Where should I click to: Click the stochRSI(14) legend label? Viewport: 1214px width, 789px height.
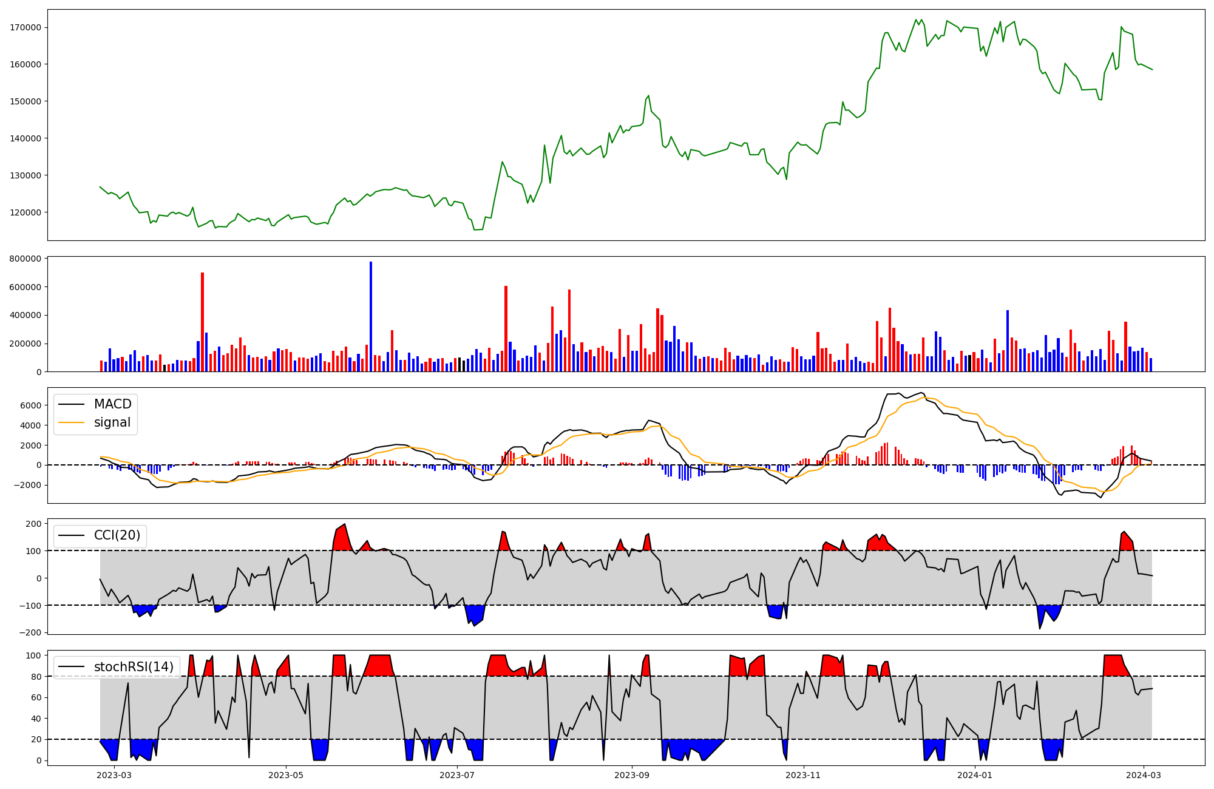pos(134,667)
